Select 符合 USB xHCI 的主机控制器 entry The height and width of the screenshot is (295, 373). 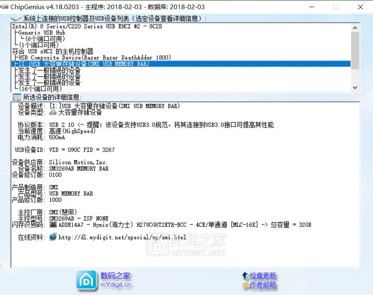click(52, 51)
